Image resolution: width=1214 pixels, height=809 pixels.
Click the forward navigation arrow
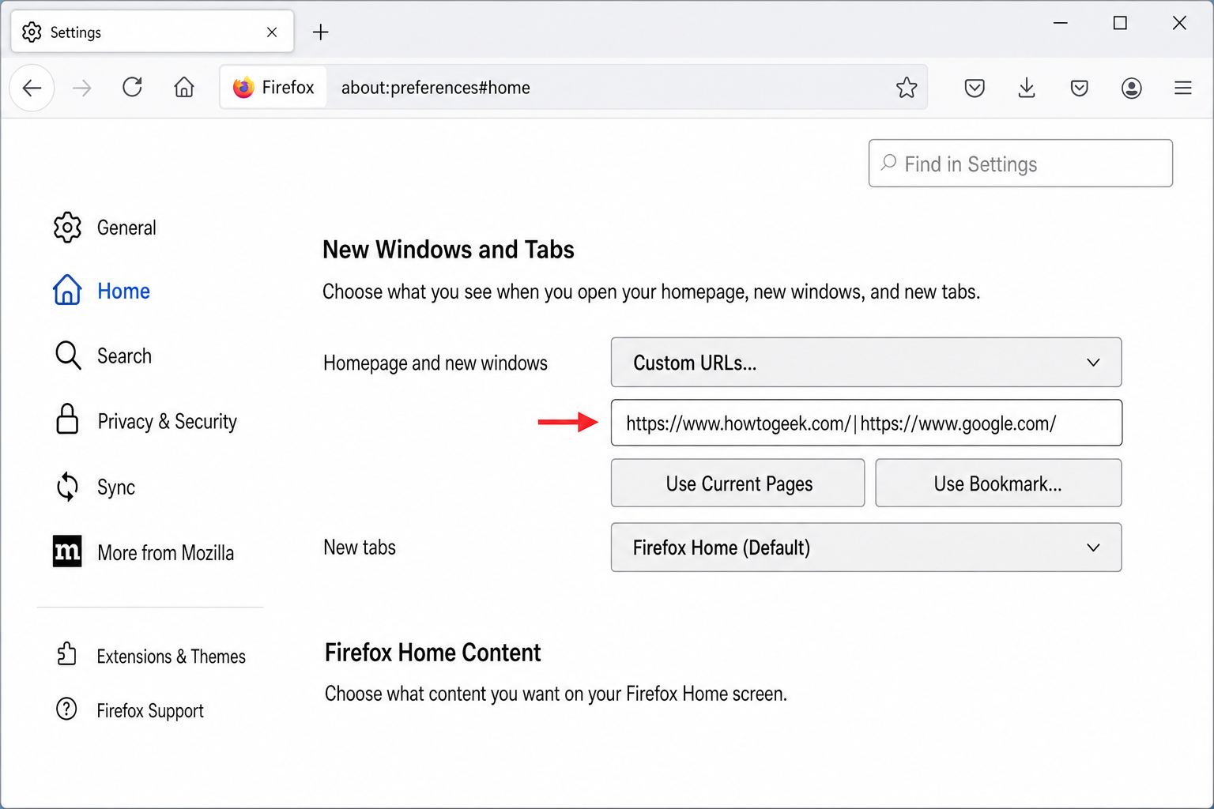[x=82, y=88]
